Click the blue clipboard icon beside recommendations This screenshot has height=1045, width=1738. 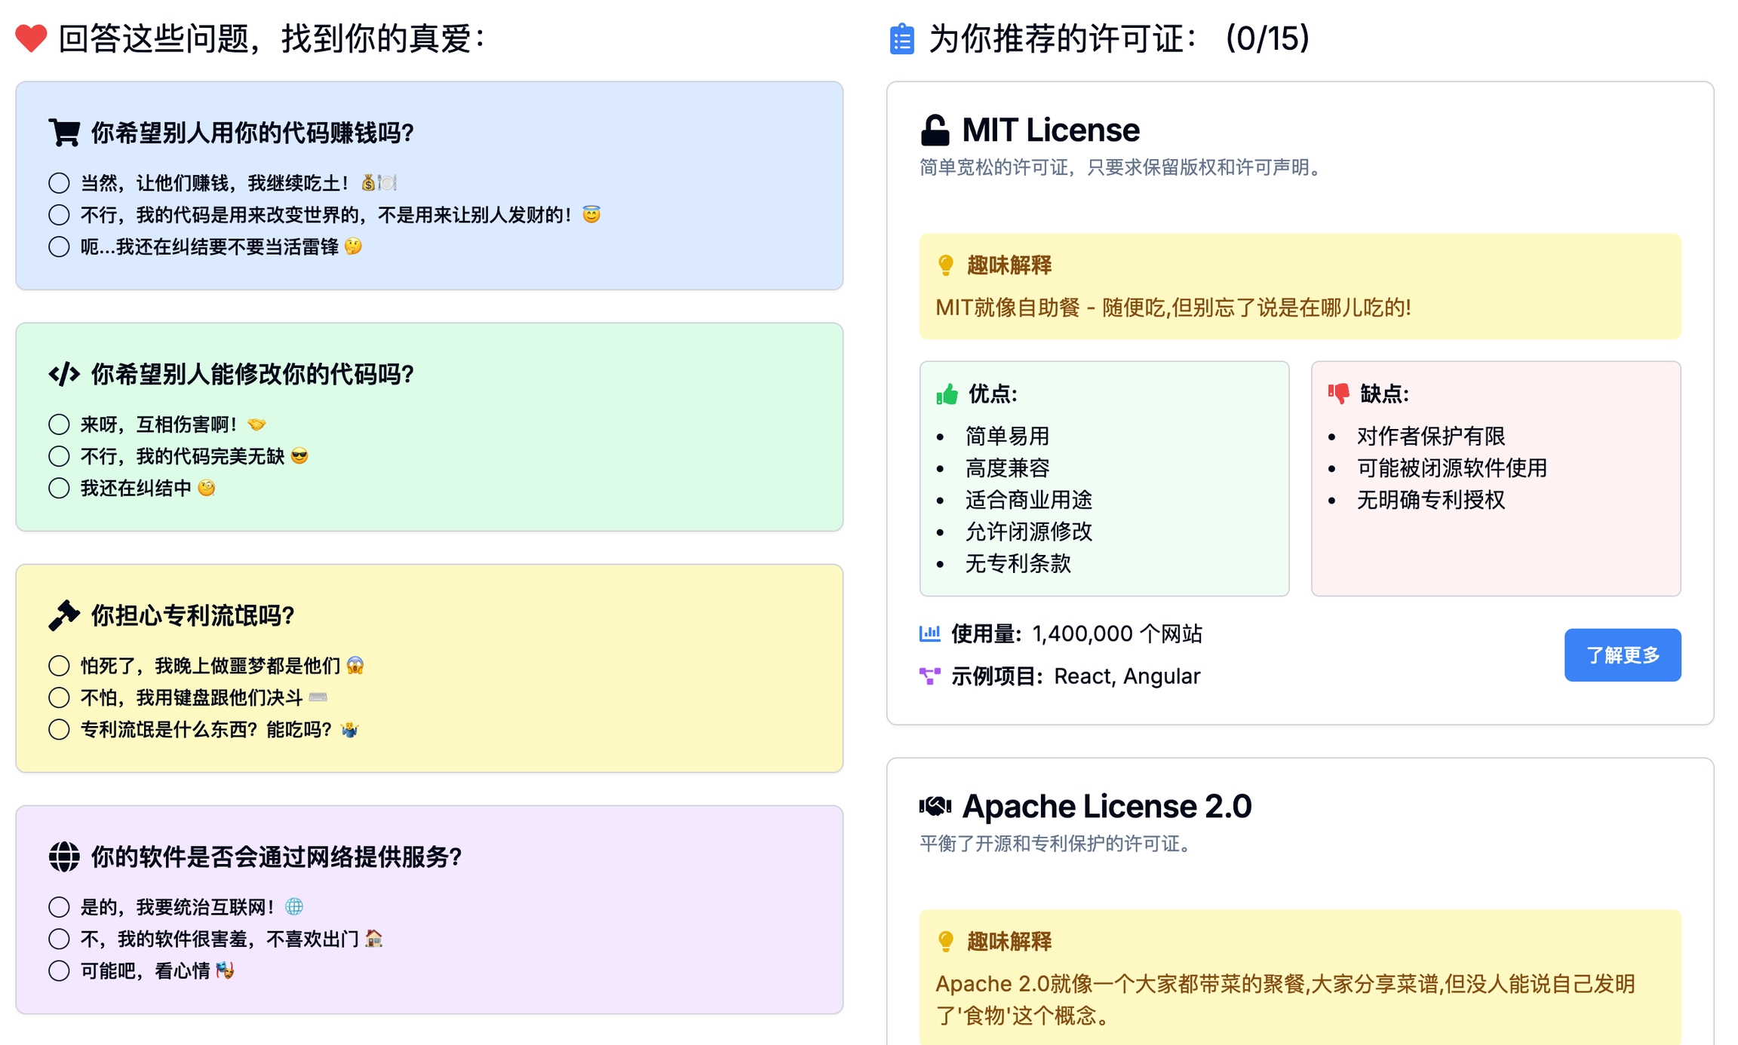(x=901, y=39)
